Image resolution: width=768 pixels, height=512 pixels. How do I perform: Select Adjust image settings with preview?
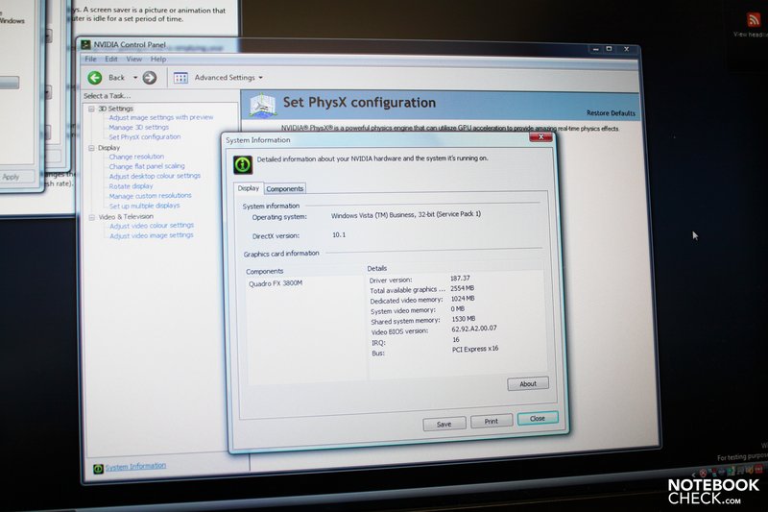(160, 117)
